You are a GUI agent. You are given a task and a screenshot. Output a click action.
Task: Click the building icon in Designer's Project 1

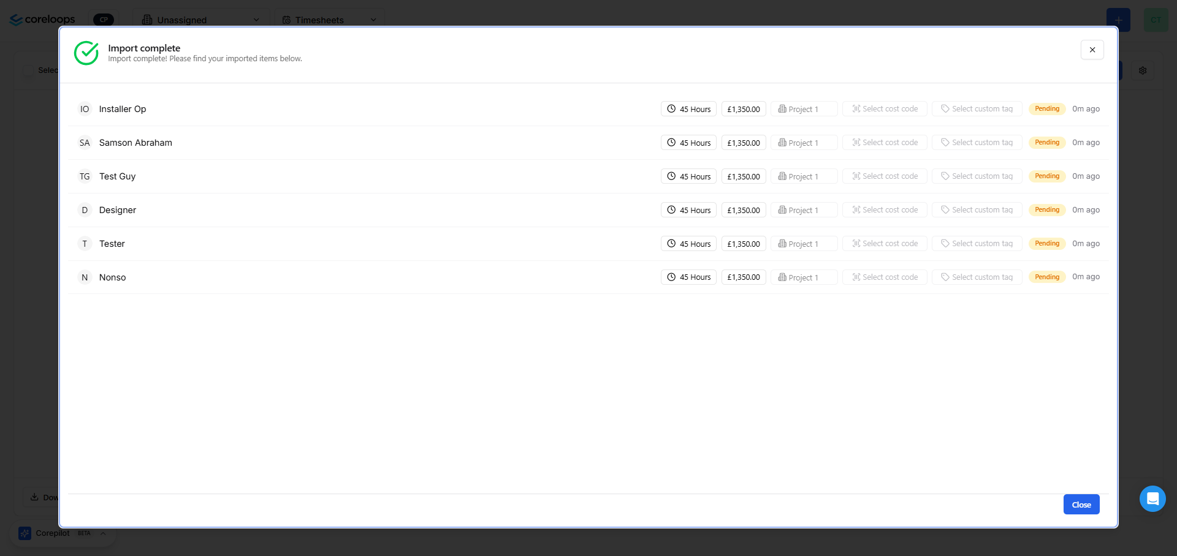tap(782, 210)
